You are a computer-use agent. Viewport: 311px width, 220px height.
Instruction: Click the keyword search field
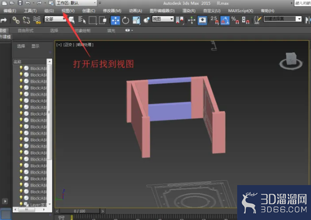pyautogui.click(x=302, y=3)
